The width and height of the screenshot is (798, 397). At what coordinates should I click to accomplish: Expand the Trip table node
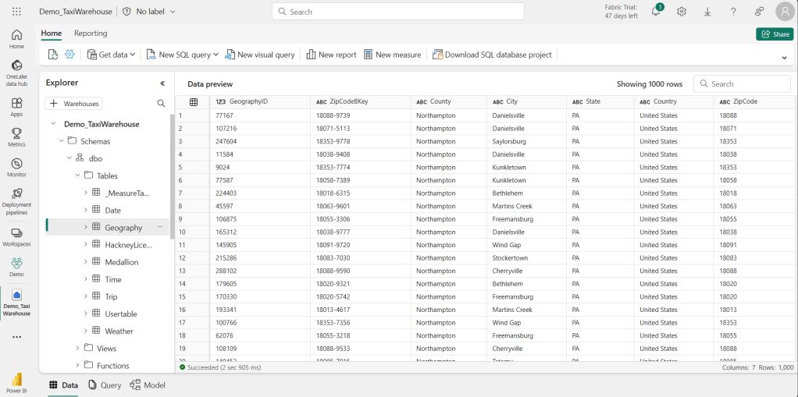86,296
